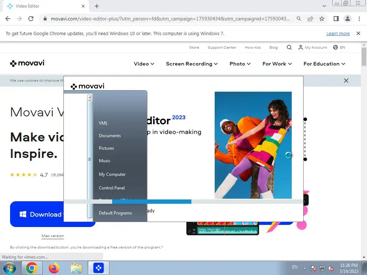Expand the Photo menu

[x=240, y=64]
